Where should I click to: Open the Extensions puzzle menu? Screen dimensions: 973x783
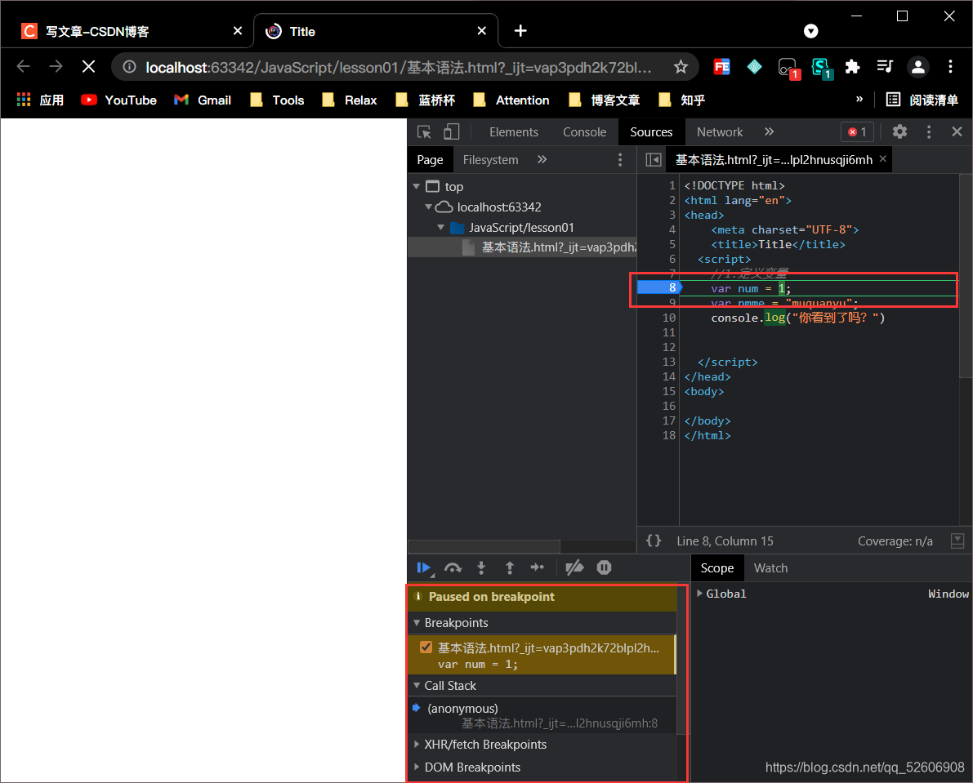(852, 66)
